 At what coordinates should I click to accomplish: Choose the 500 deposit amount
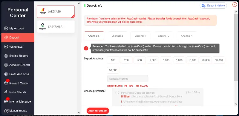[x=140, y=60]
